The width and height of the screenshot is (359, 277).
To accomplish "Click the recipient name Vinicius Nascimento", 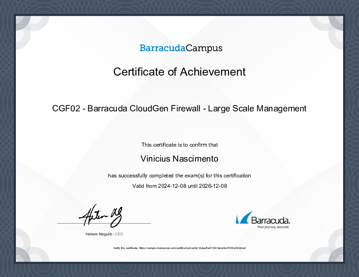I will coord(179,159).
